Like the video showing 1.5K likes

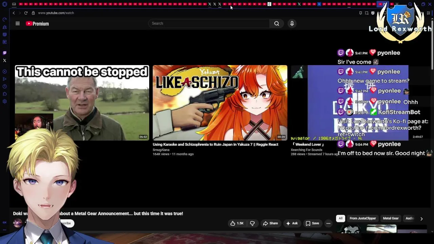point(237,223)
